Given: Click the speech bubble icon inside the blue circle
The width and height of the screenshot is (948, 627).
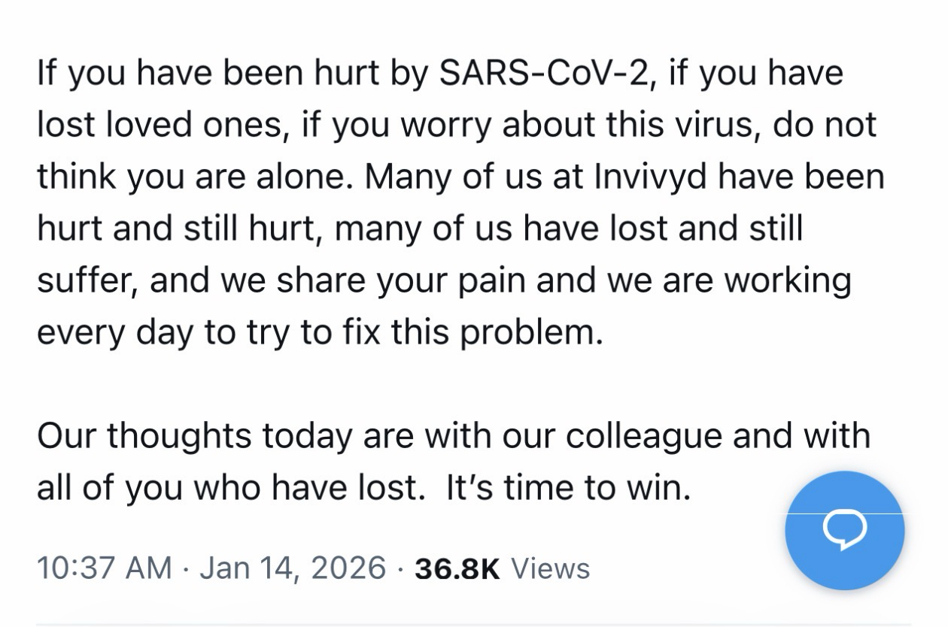Looking at the screenshot, I should (x=844, y=530).
